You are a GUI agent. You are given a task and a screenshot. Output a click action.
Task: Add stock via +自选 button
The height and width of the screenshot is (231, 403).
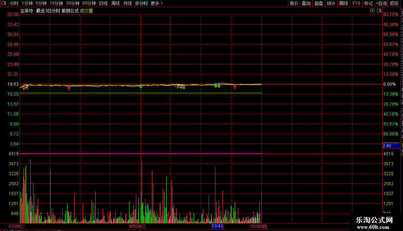click(x=381, y=3)
